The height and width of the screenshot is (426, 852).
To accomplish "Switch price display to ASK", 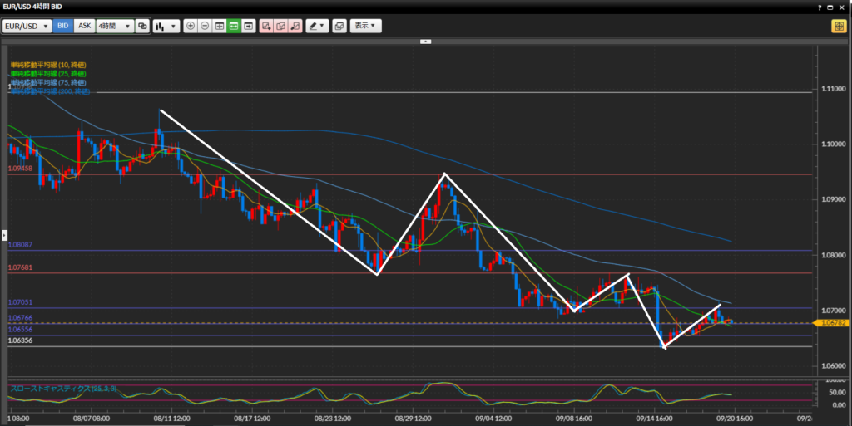I will click(x=84, y=26).
